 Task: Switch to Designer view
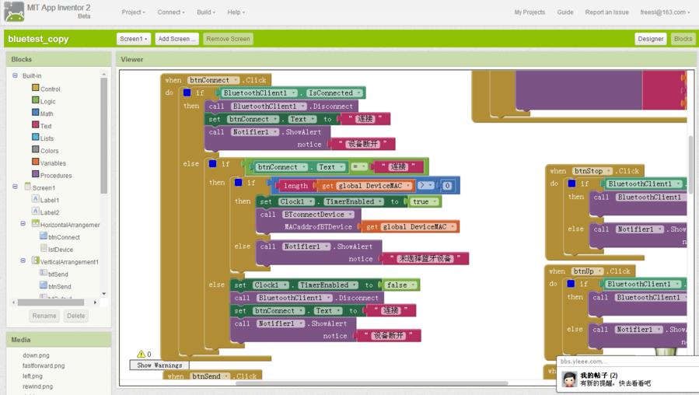[650, 39]
